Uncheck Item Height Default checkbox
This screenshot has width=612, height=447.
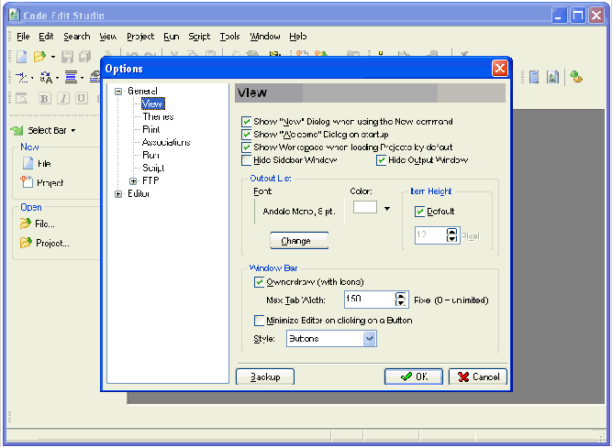[419, 212]
